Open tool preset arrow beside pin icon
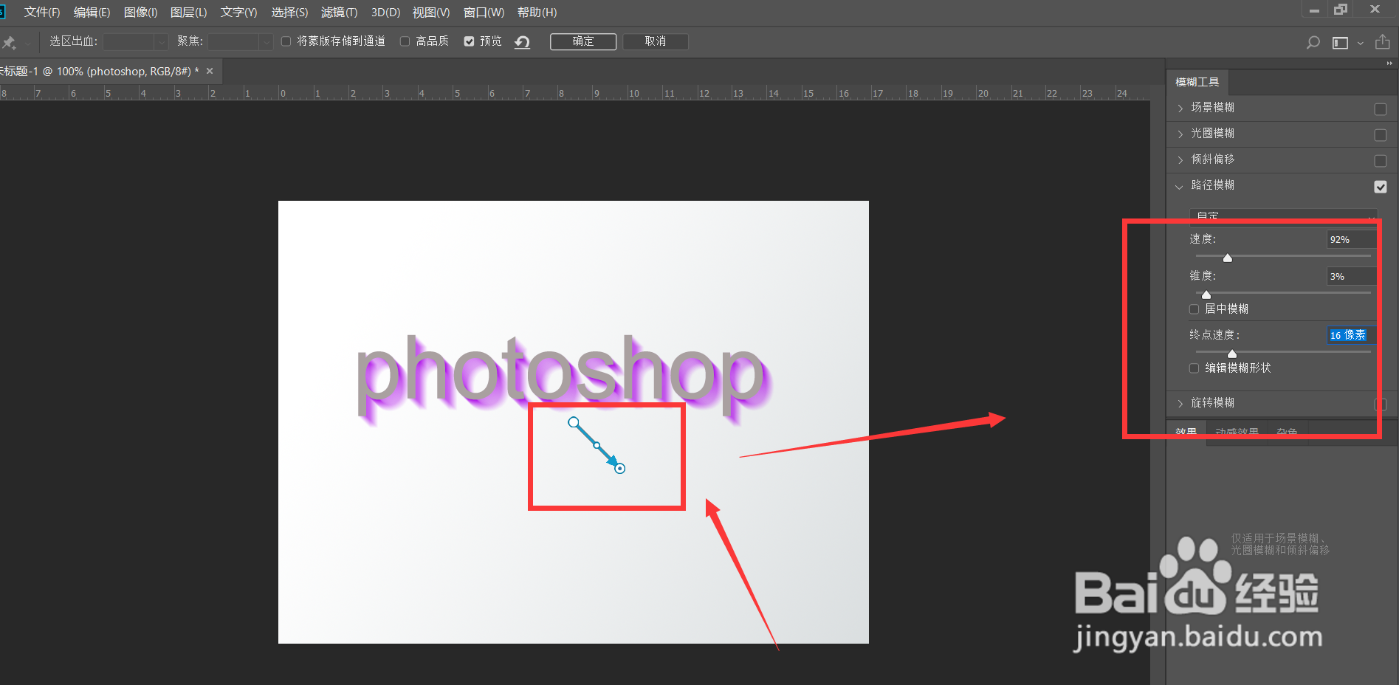The image size is (1399, 685). [27, 43]
